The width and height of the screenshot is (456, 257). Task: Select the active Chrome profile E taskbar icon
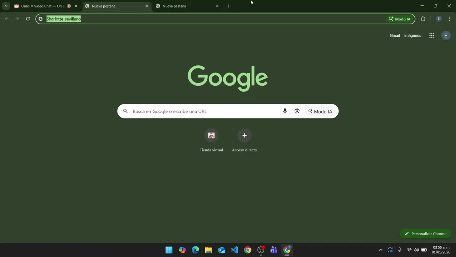click(x=287, y=250)
